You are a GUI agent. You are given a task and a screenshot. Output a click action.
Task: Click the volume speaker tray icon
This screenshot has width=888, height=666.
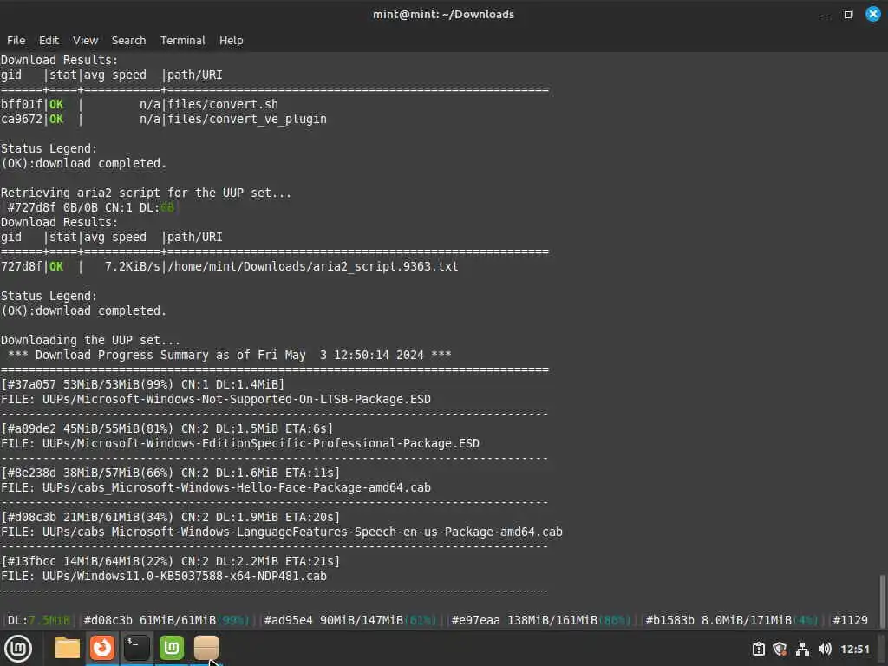(x=825, y=649)
